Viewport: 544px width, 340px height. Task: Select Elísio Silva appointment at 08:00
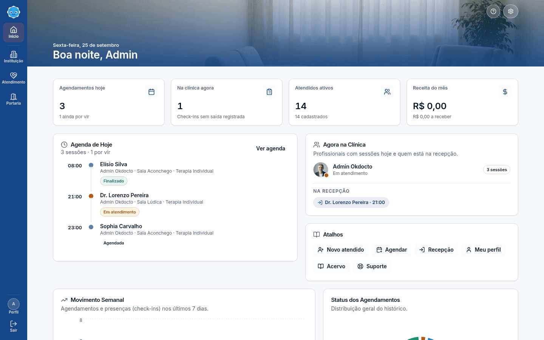pyautogui.click(x=175, y=174)
